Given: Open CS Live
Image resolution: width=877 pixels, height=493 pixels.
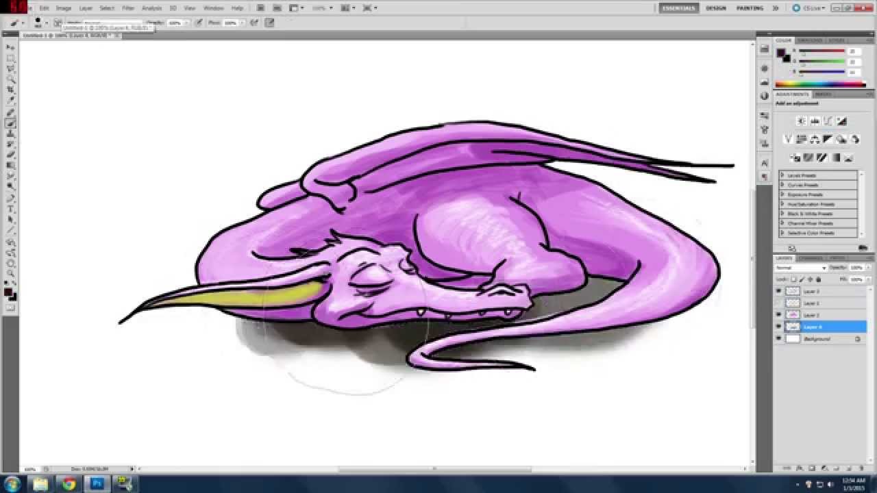Looking at the screenshot, I should point(808,8).
